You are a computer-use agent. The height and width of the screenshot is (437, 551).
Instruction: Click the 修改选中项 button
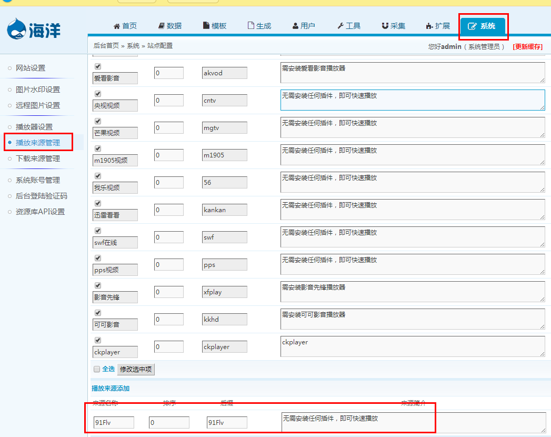136,370
